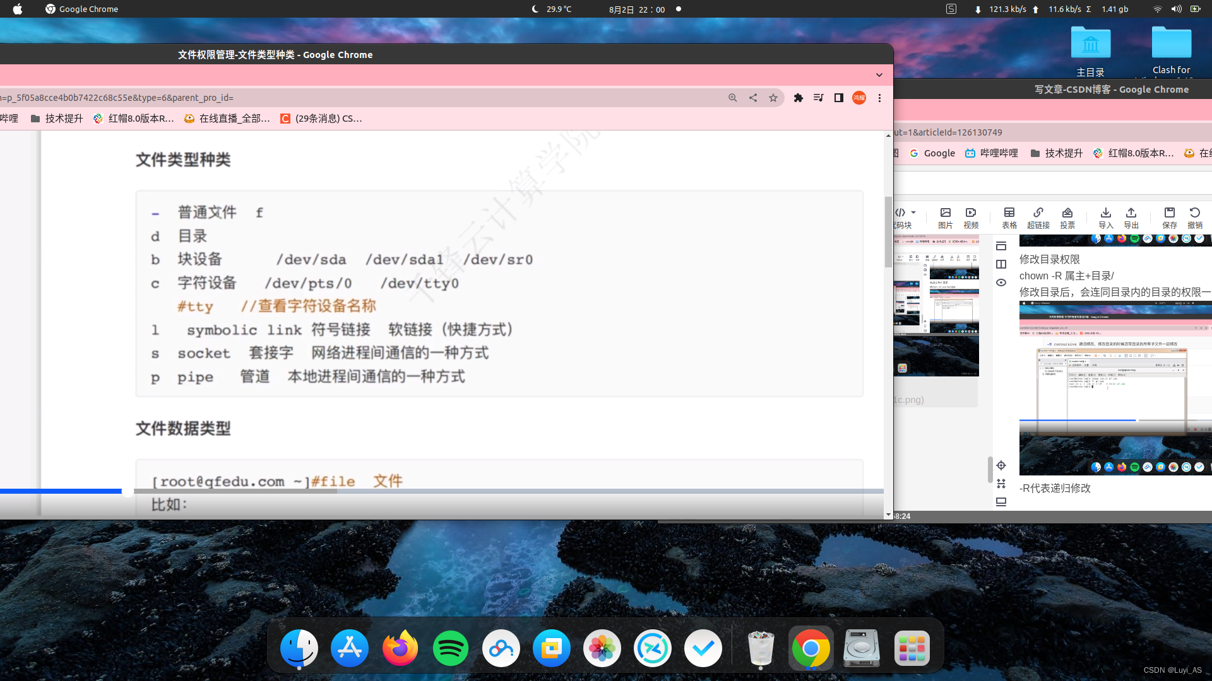Toggle the Chrome side panel button
The height and width of the screenshot is (681, 1212).
[839, 98]
